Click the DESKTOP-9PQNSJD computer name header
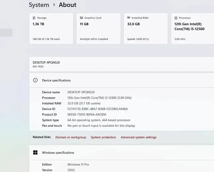 pos(46,63)
